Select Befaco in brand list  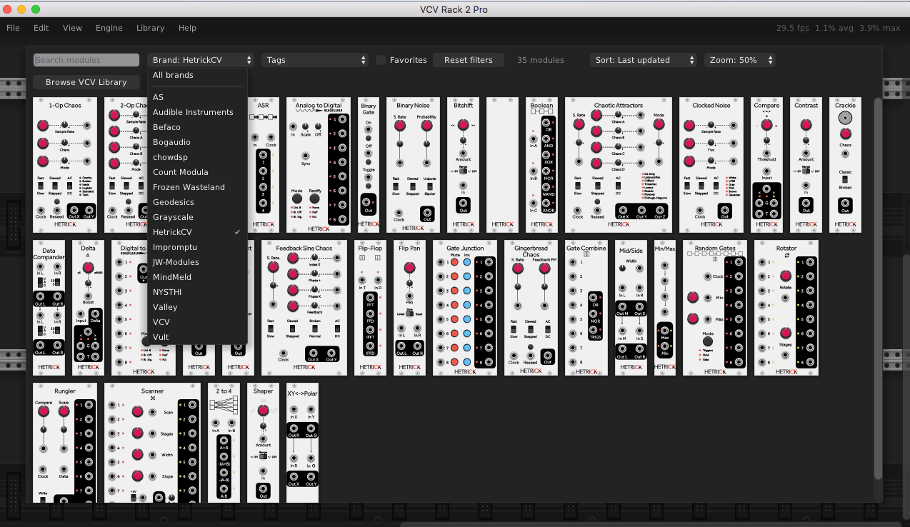(197, 127)
